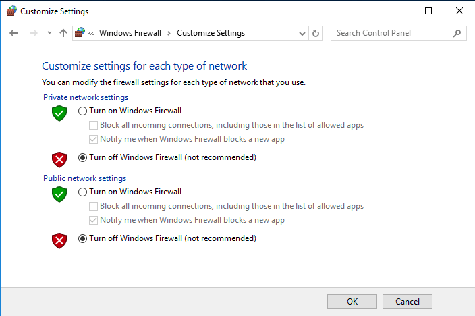Click the title bar firewall app icon
475x316 pixels.
(11, 11)
